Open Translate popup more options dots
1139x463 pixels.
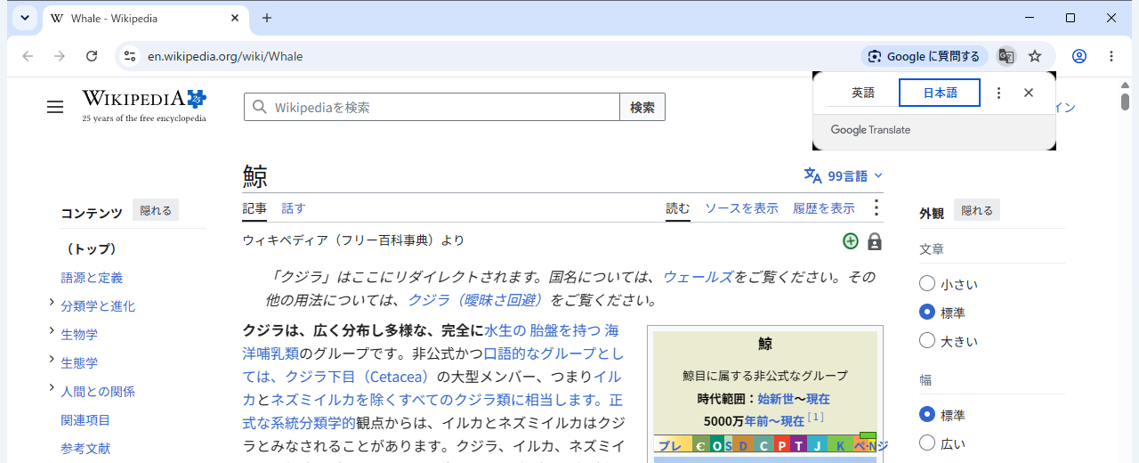(998, 93)
